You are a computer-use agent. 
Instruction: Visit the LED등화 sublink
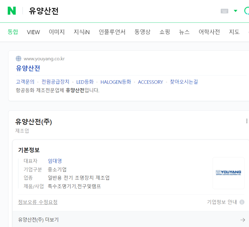click(x=85, y=82)
